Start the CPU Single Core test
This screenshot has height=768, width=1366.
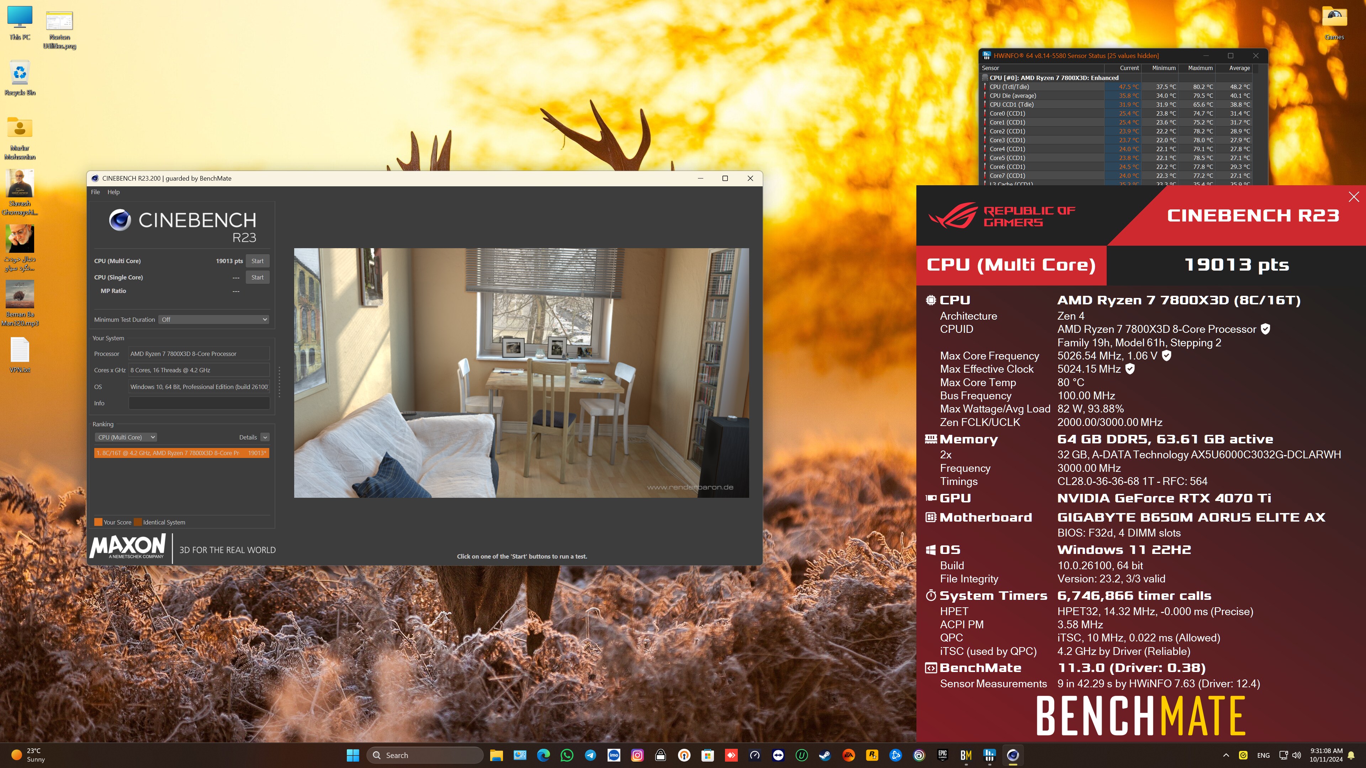pos(257,277)
